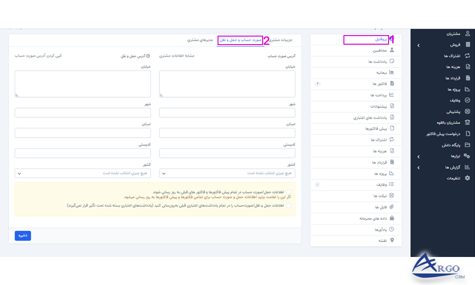Enable the credit notes update checkbox
Screen dimensions: 475x285
pos(288,205)
